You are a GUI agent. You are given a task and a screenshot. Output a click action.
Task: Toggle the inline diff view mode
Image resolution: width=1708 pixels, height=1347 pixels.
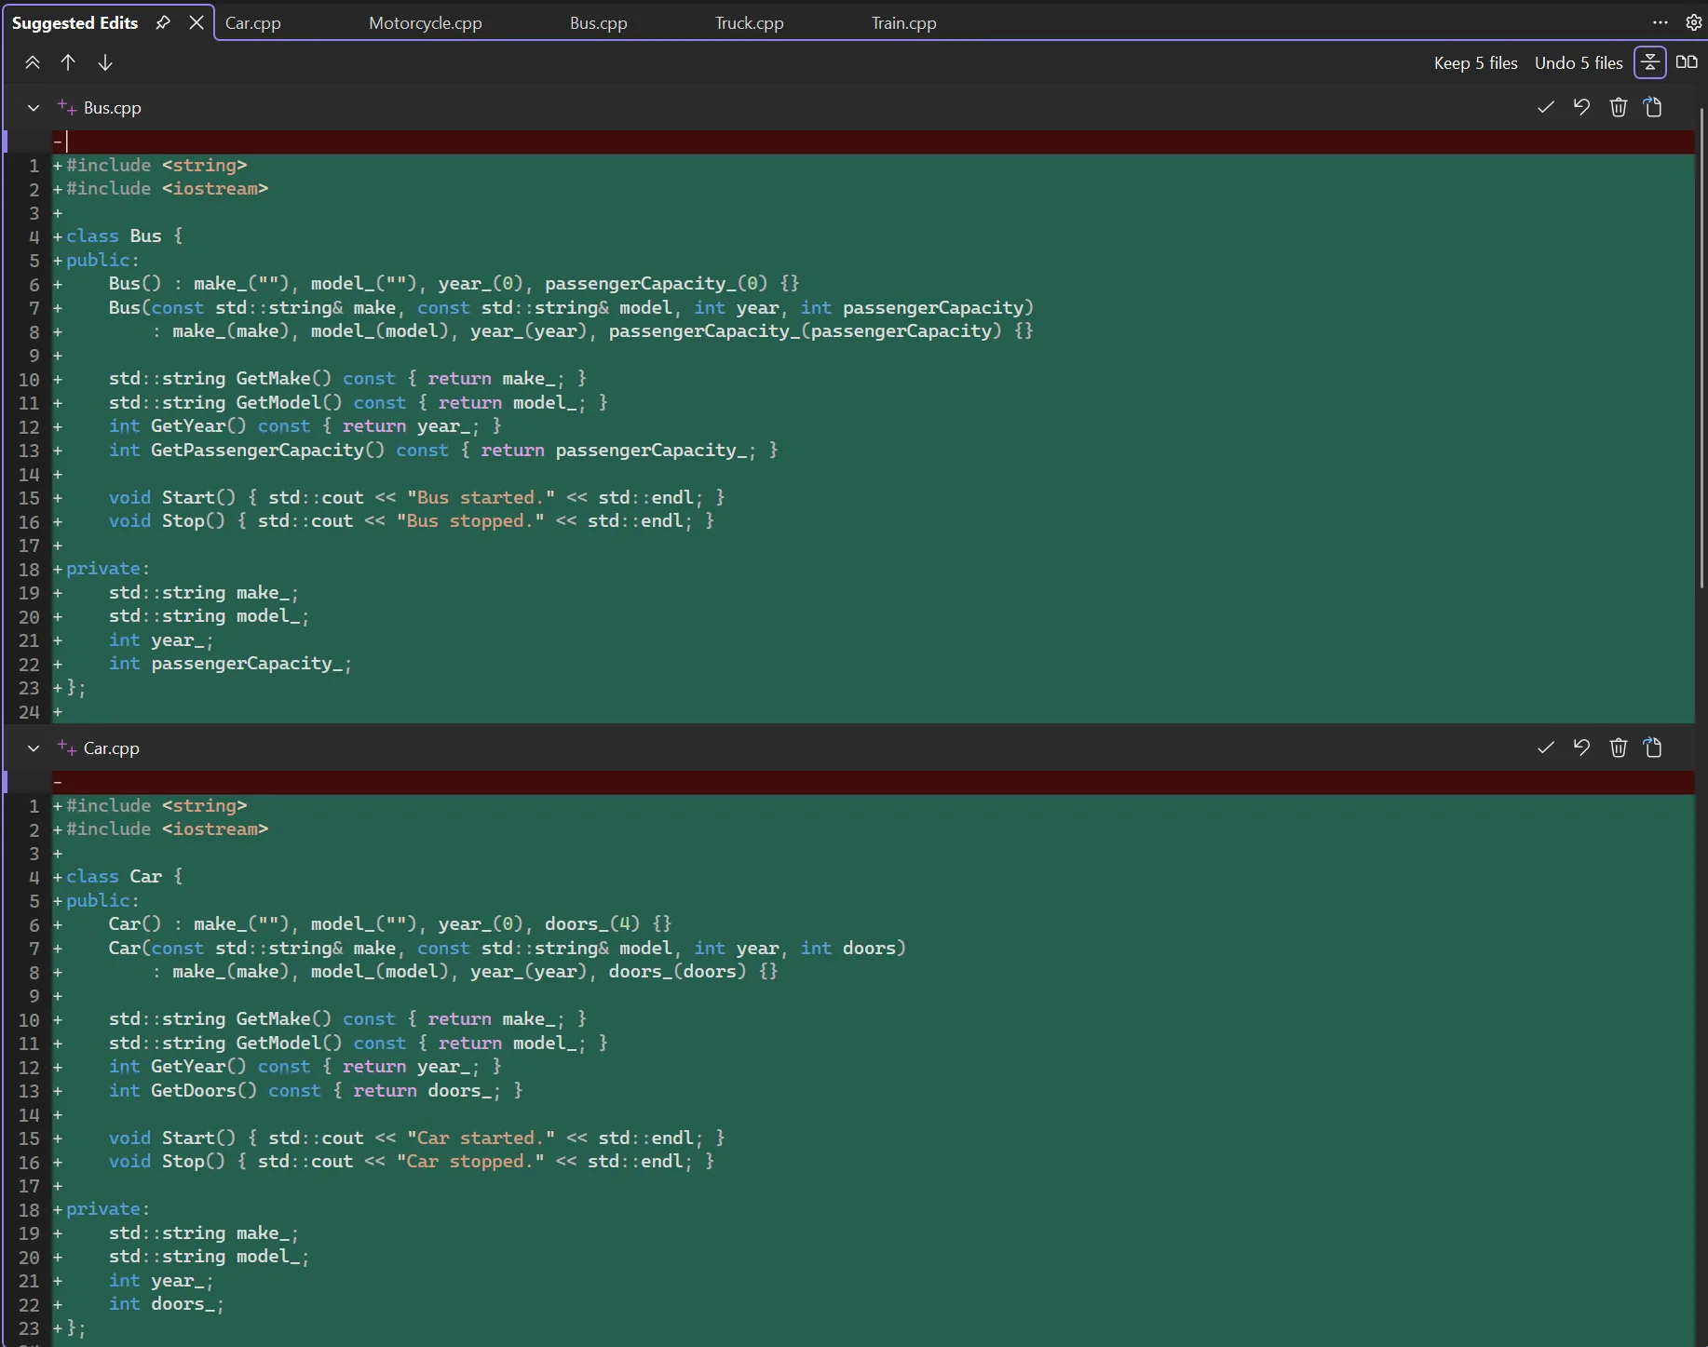point(1650,62)
